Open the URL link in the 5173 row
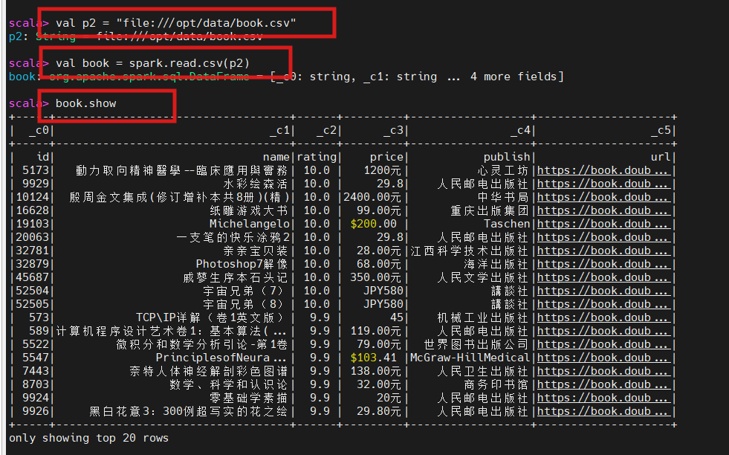 coord(603,171)
